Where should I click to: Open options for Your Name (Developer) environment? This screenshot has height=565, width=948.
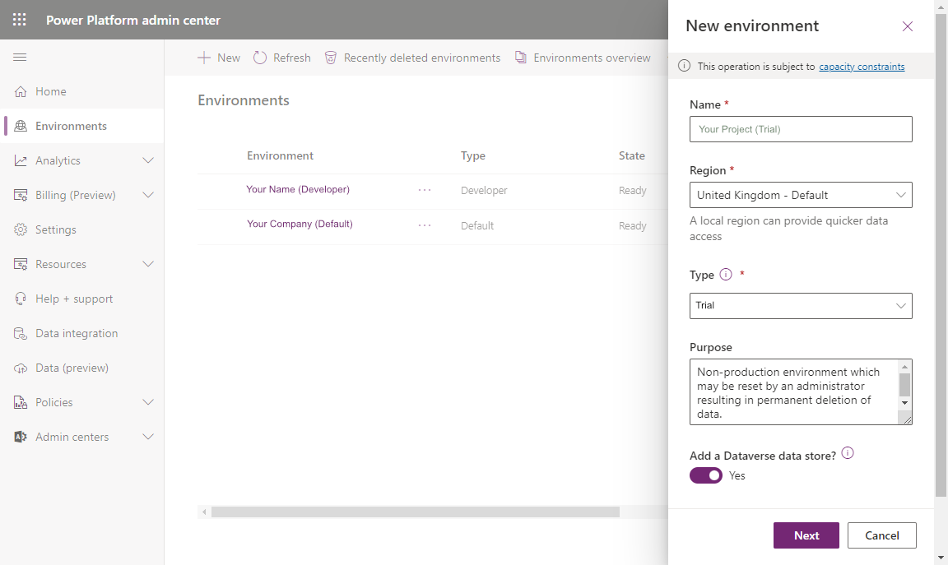click(x=425, y=190)
